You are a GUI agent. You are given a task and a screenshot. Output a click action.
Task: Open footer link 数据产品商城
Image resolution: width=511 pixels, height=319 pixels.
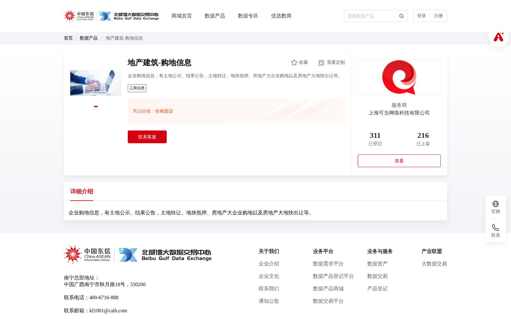pos(328,289)
